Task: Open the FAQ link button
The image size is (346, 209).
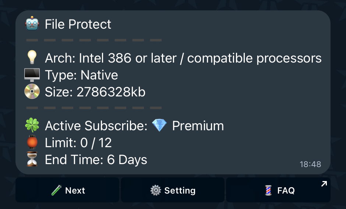Action: [278, 190]
